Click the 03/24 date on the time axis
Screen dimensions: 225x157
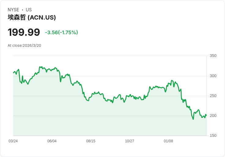tap(13, 141)
